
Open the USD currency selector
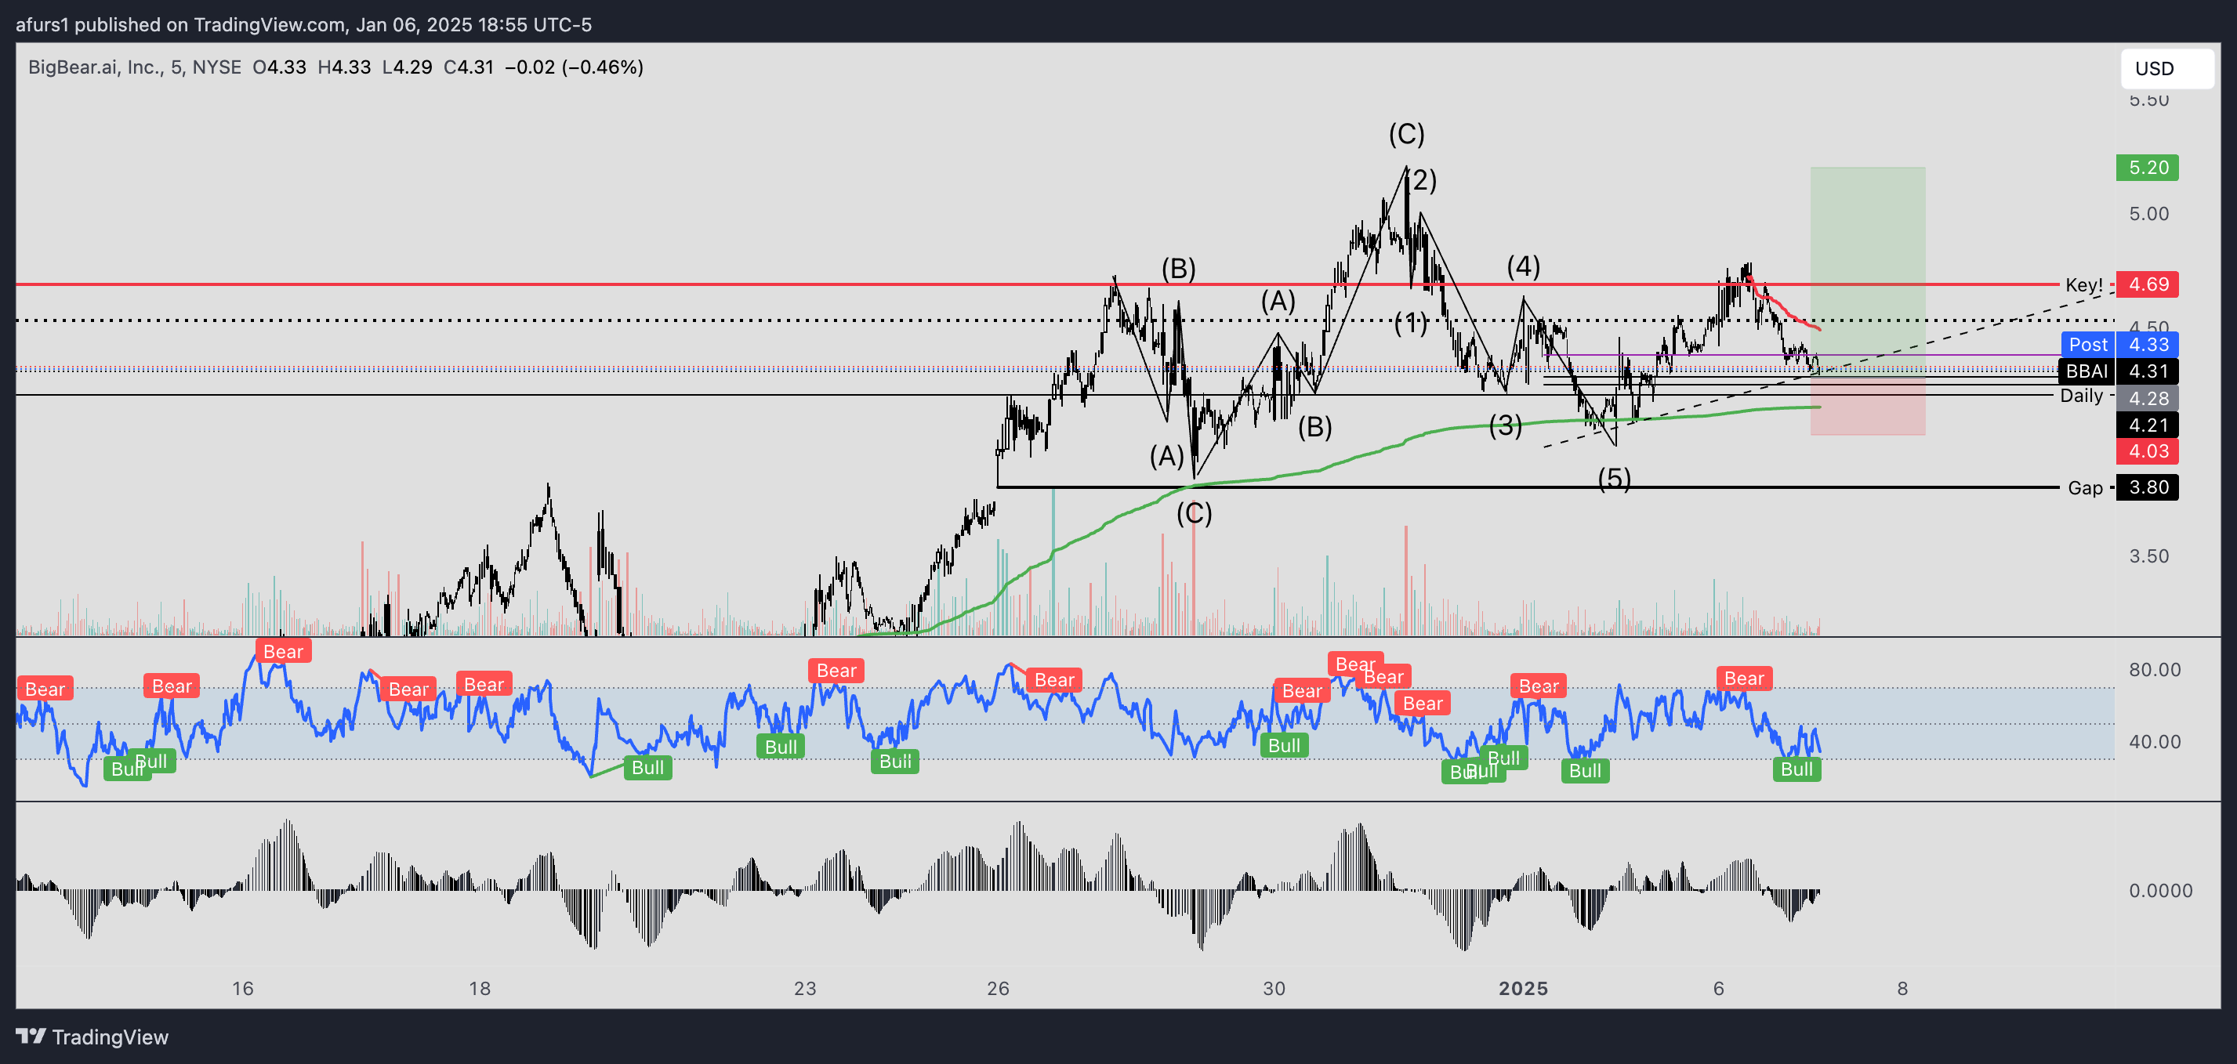(x=2166, y=69)
